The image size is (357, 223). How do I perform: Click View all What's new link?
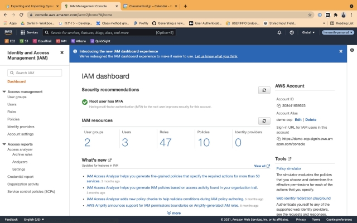262,166
